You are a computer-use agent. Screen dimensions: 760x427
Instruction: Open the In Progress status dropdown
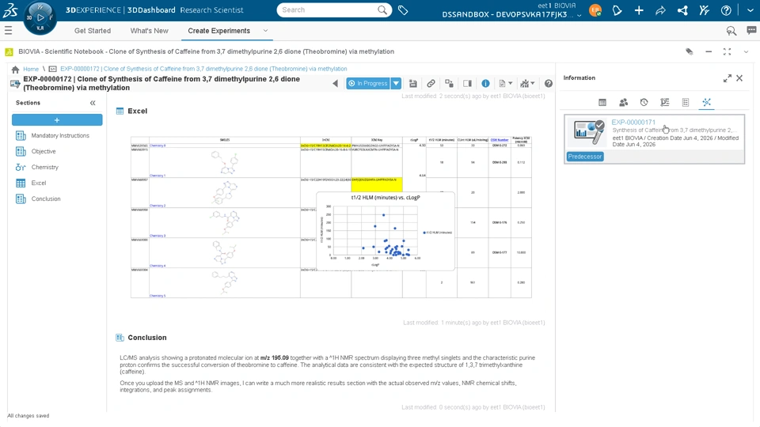396,83
